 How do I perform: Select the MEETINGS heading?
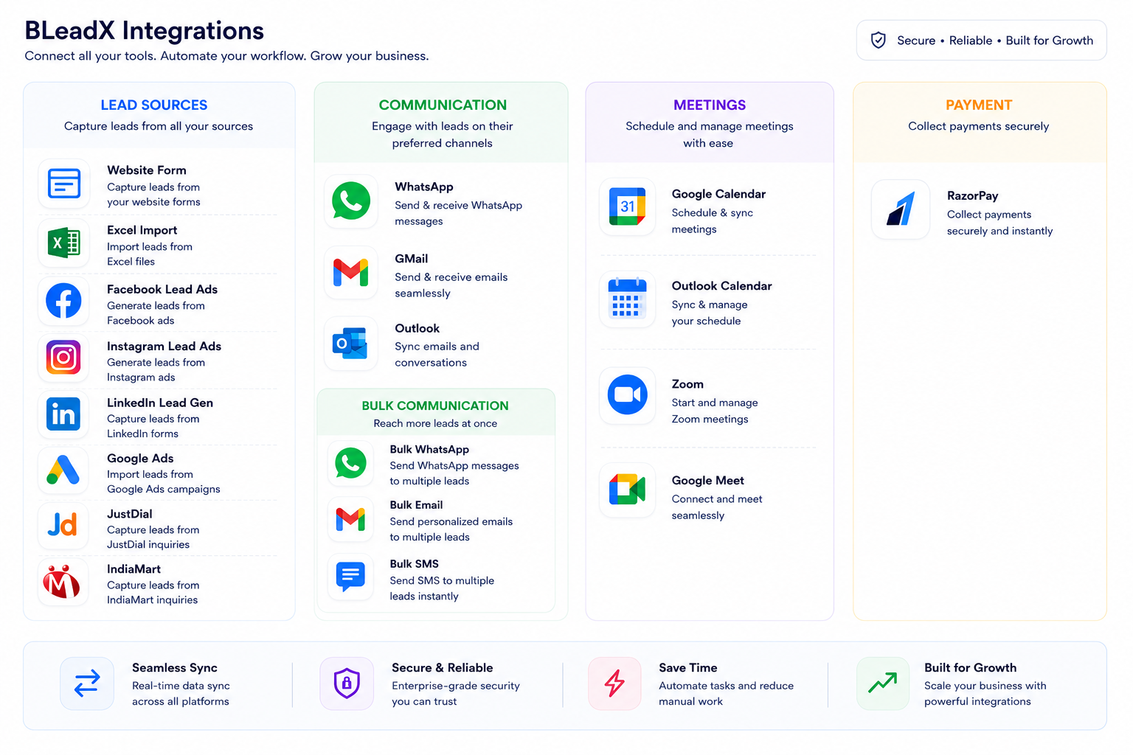click(x=710, y=105)
